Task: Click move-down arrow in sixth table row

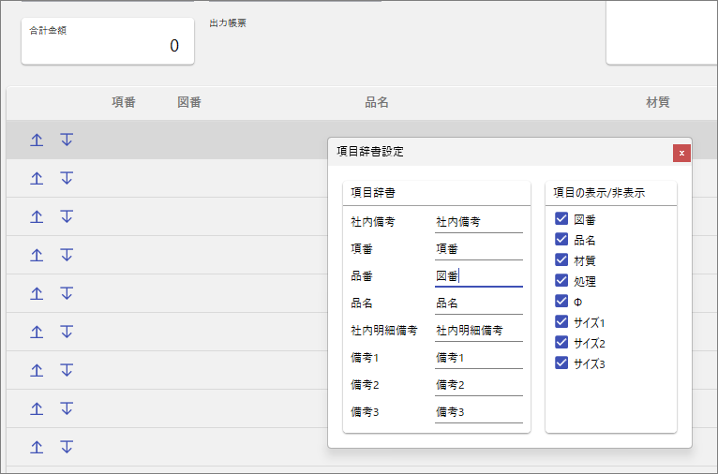Action: [x=67, y=332]
